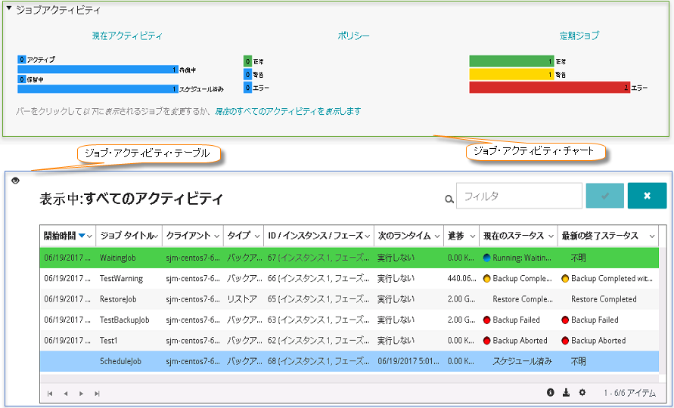
Task: Open the 最新の終了ステータス column dropdown chevron
Action: [x=652, y=236]
